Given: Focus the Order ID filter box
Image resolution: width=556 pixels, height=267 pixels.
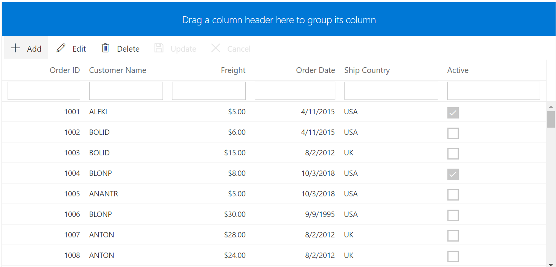Looking at the screenshot, I should (44, 91).
